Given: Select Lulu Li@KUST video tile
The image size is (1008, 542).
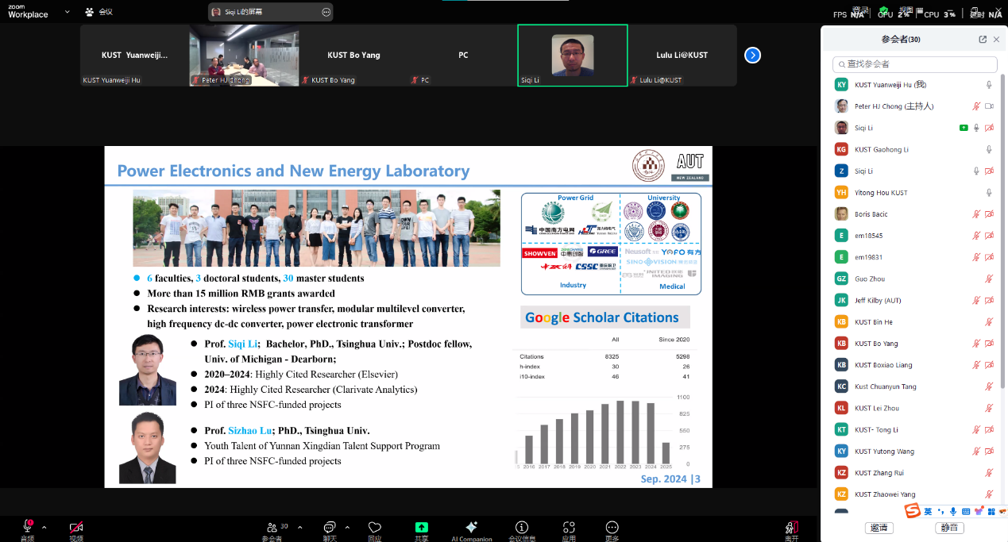Looking at the screenshot, I should 682,55.
